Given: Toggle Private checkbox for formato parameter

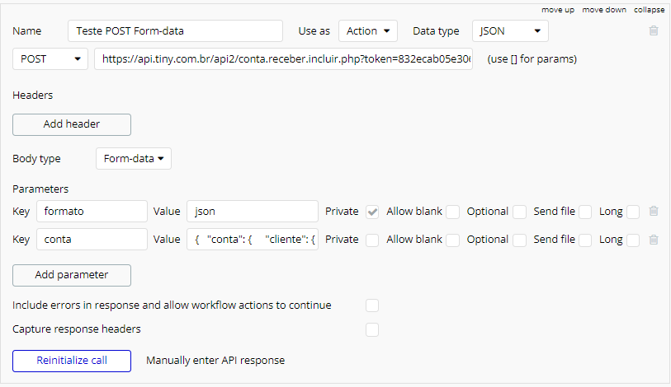Looking at the screenshot, I should [372, 212].
